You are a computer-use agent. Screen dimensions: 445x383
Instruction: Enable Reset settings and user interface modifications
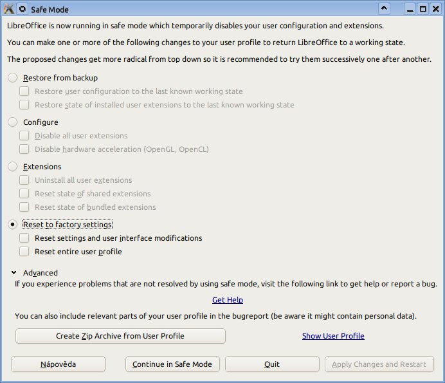tap(24, 238)
